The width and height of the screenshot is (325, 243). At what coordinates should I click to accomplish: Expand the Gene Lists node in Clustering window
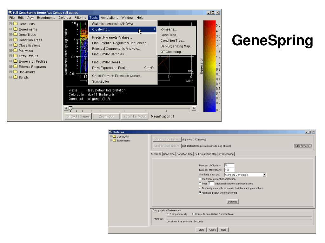[111, 136]
